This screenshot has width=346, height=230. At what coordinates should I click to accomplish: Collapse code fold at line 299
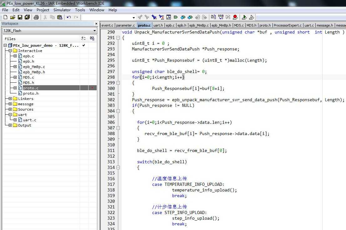click(x=118, y=83)
